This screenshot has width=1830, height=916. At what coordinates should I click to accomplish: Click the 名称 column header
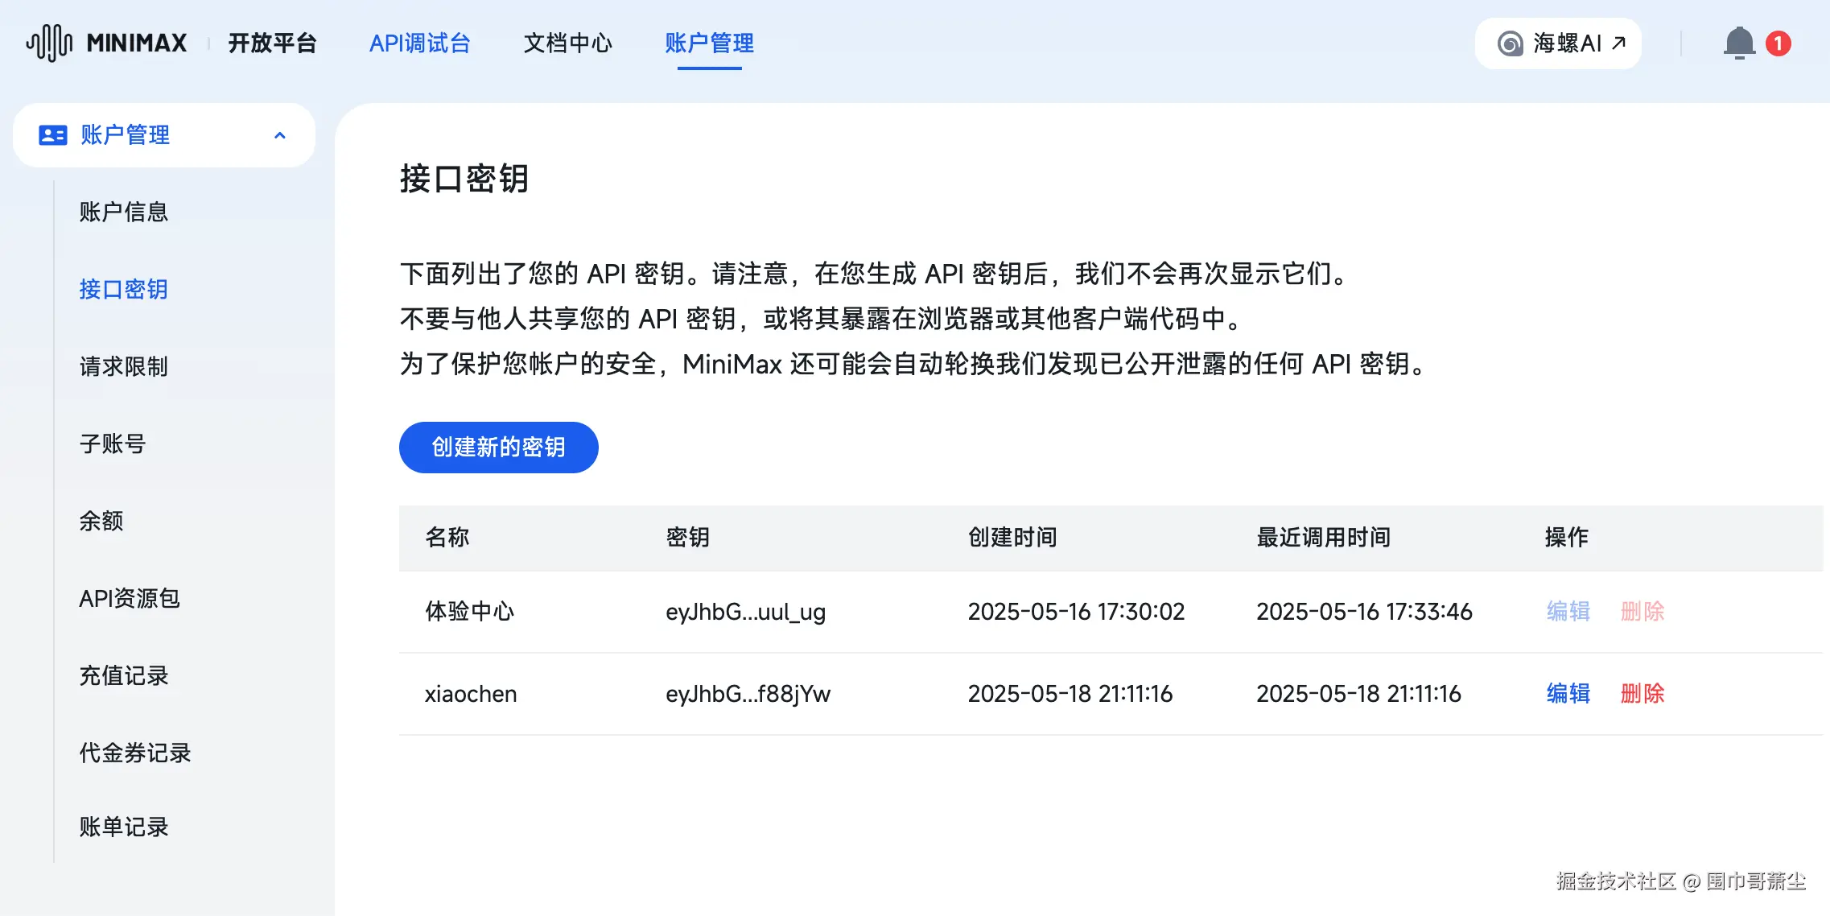click(447, 537)
